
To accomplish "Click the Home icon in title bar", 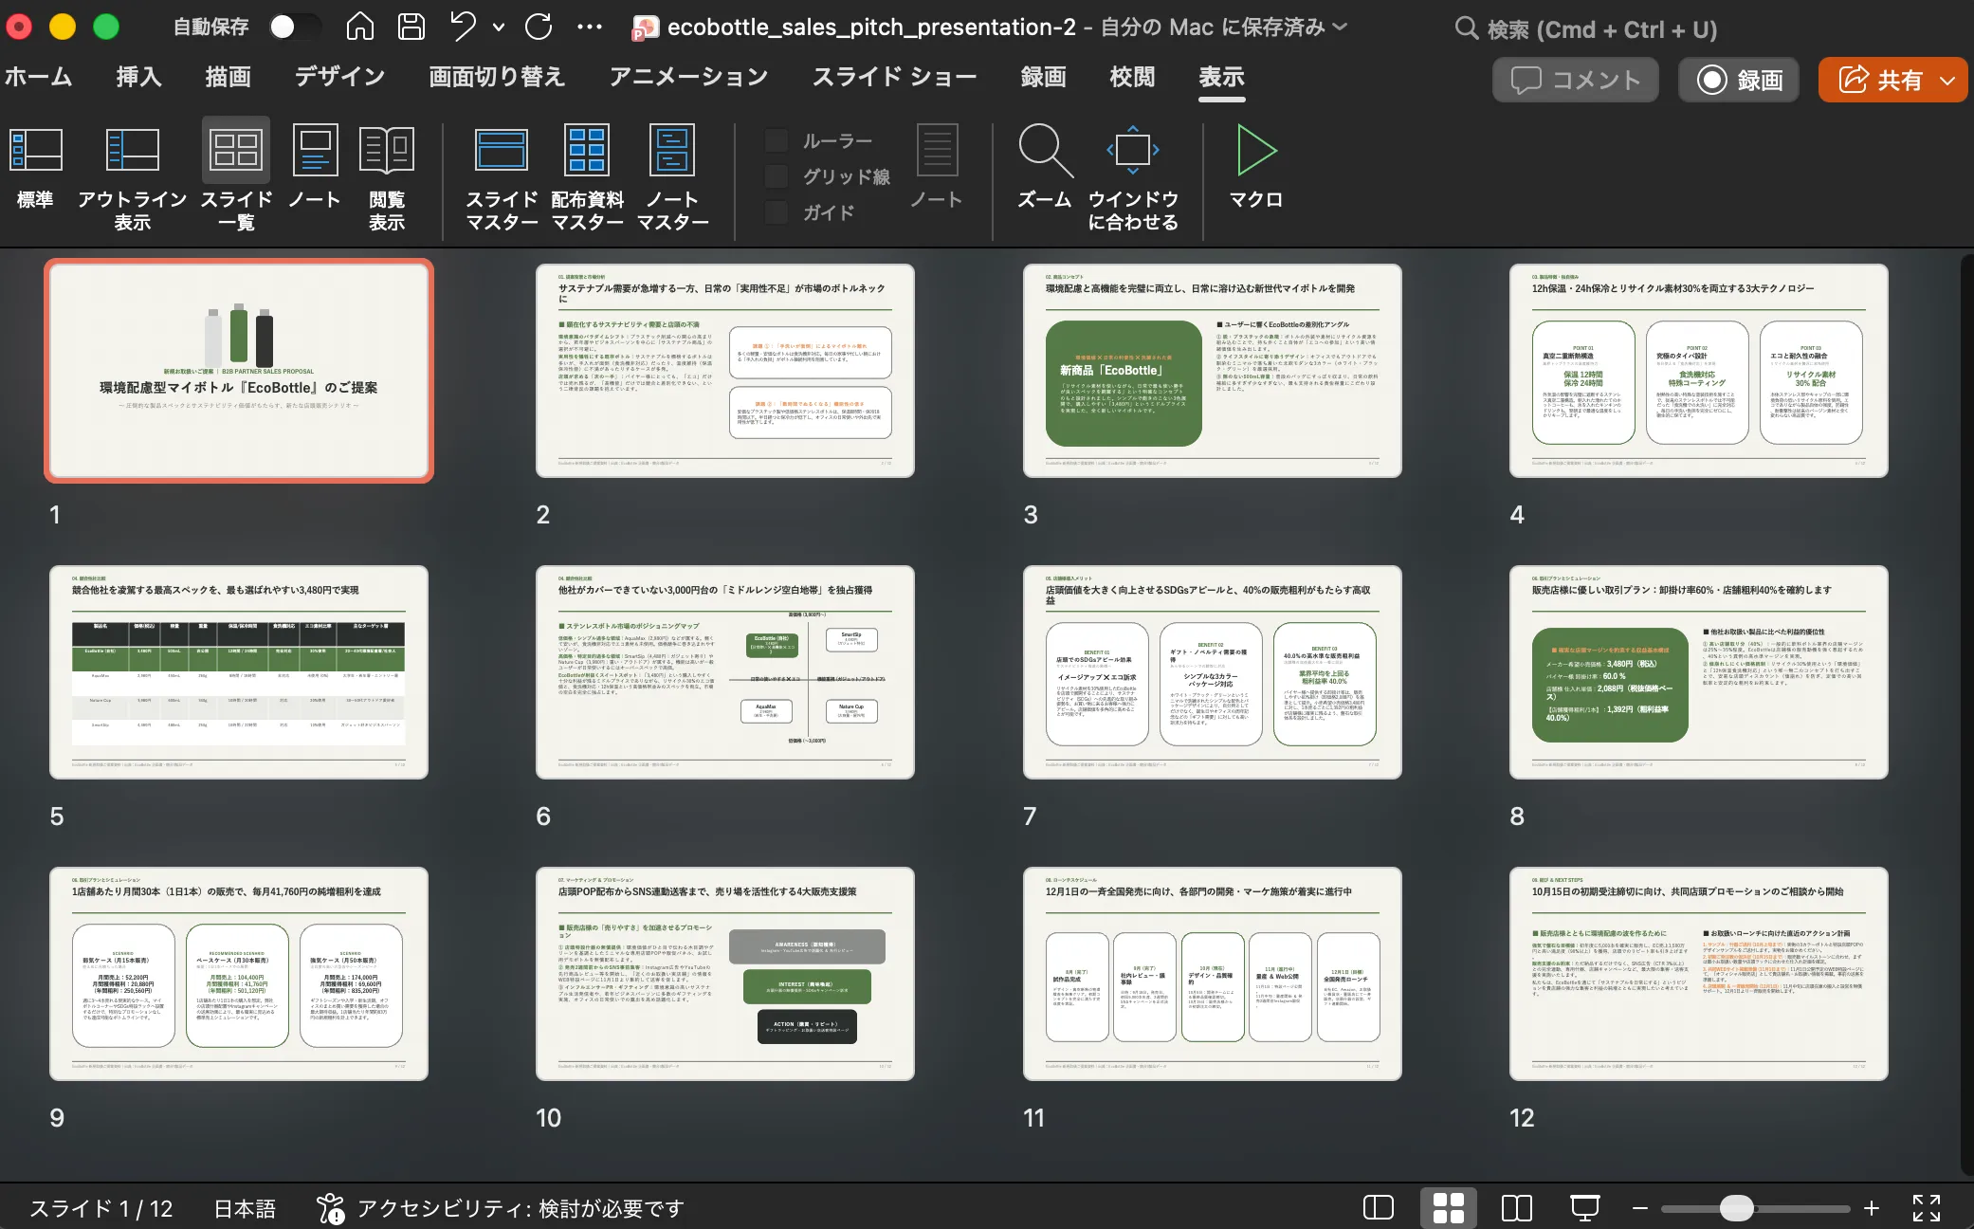I will tap(359, 27).
